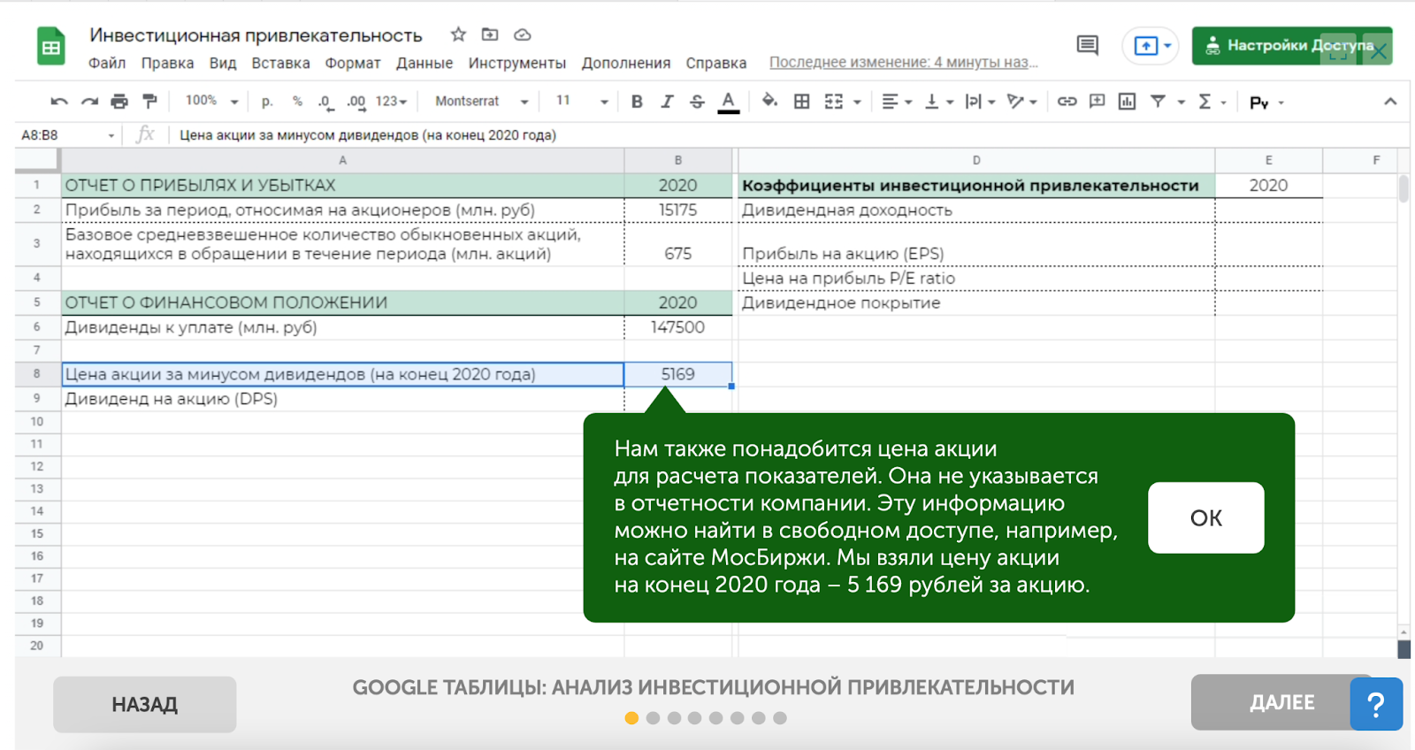Move document using the folder icon

click(x=490, y=34)
